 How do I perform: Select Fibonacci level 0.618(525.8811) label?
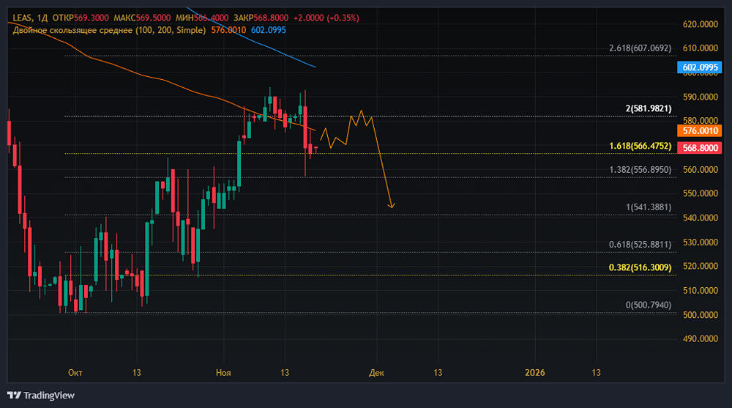(640, 245)
